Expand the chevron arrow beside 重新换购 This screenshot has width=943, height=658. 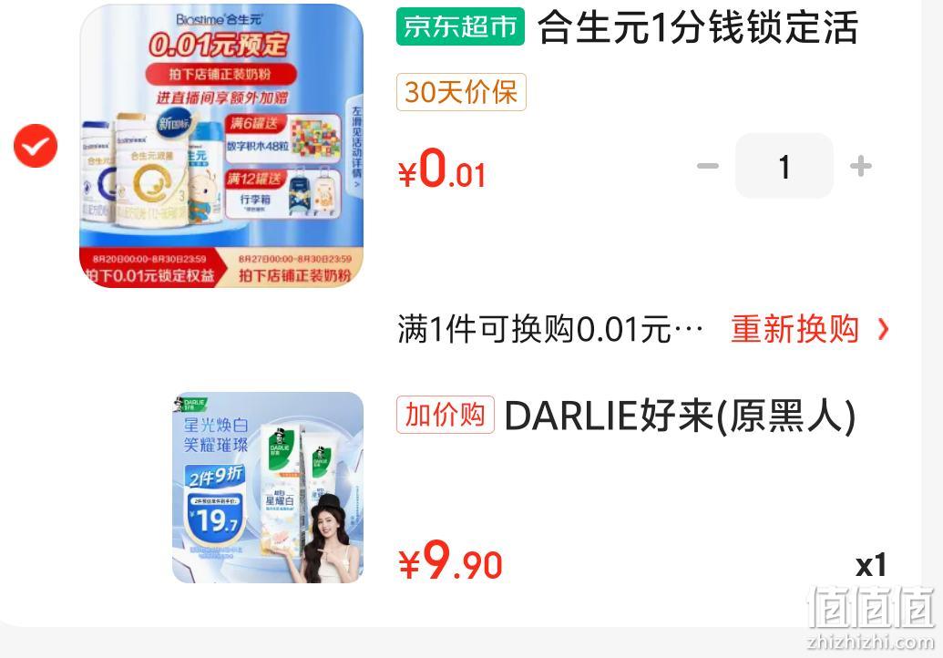(883, 329)
